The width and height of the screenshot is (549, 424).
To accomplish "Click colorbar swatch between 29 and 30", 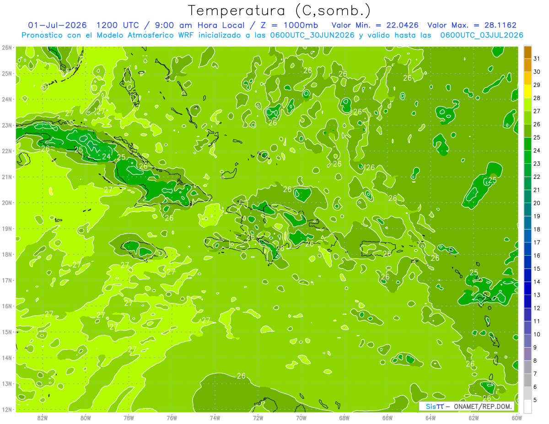I will coord(527,78).
